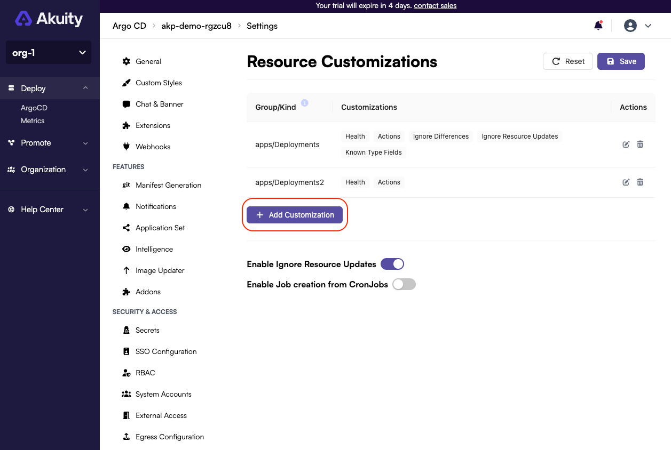Select the Manifest Generation git icon
This screenshot has height=450, width=671.
[x=126, y=185]
